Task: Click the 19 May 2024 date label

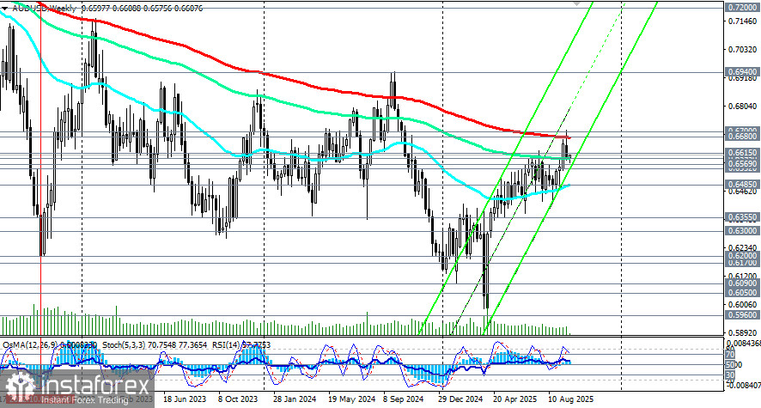Action: (x=351, y=399)
